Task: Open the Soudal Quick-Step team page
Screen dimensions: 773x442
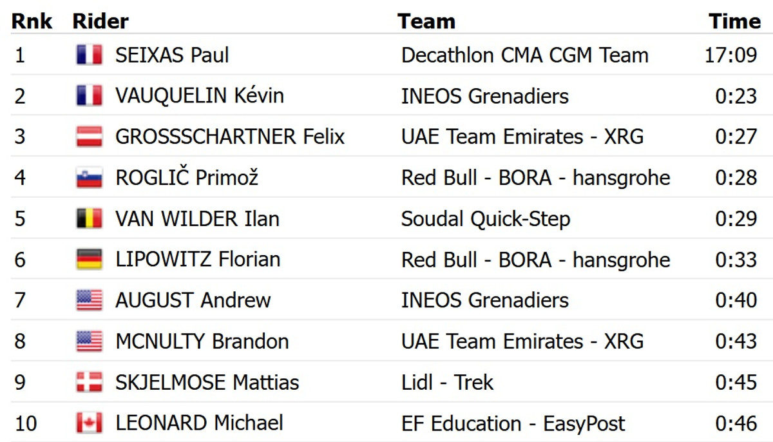Action: [485, 218]
